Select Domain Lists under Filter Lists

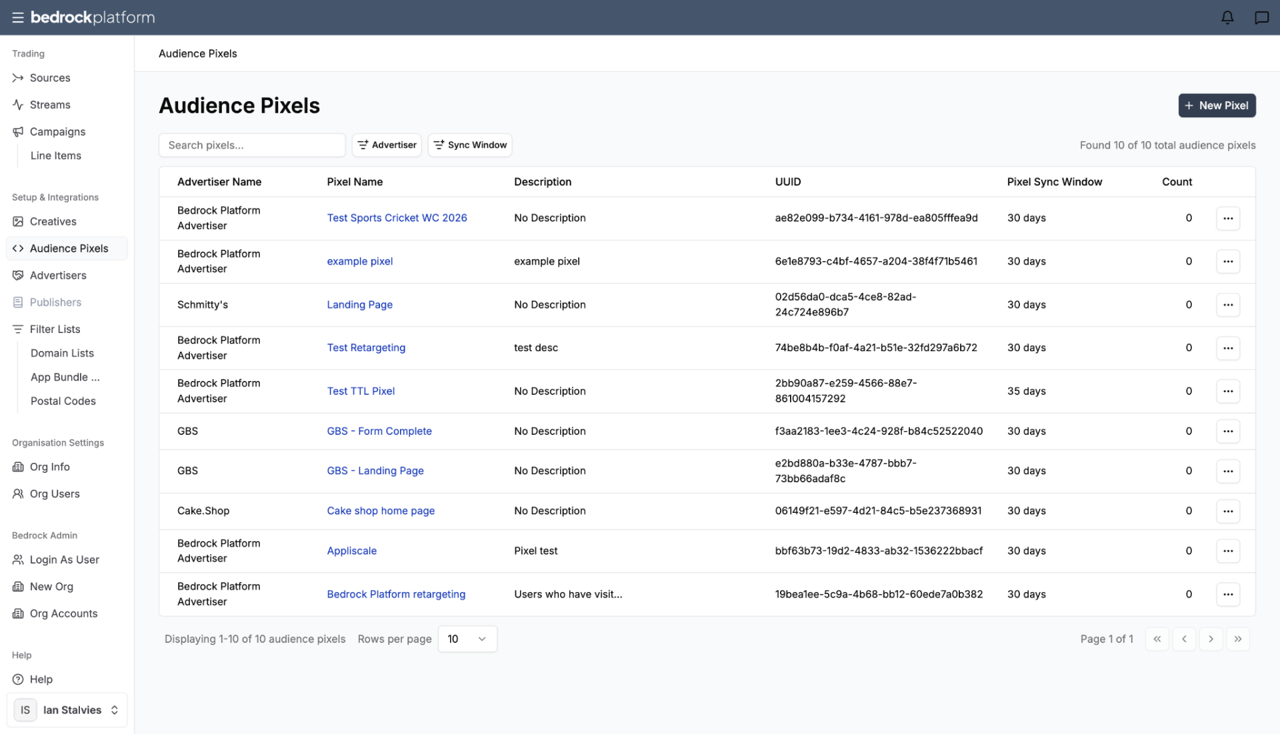[x=62, y=353]
